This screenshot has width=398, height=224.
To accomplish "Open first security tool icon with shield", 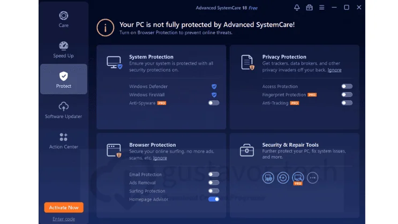I will (x=268, y=177).
